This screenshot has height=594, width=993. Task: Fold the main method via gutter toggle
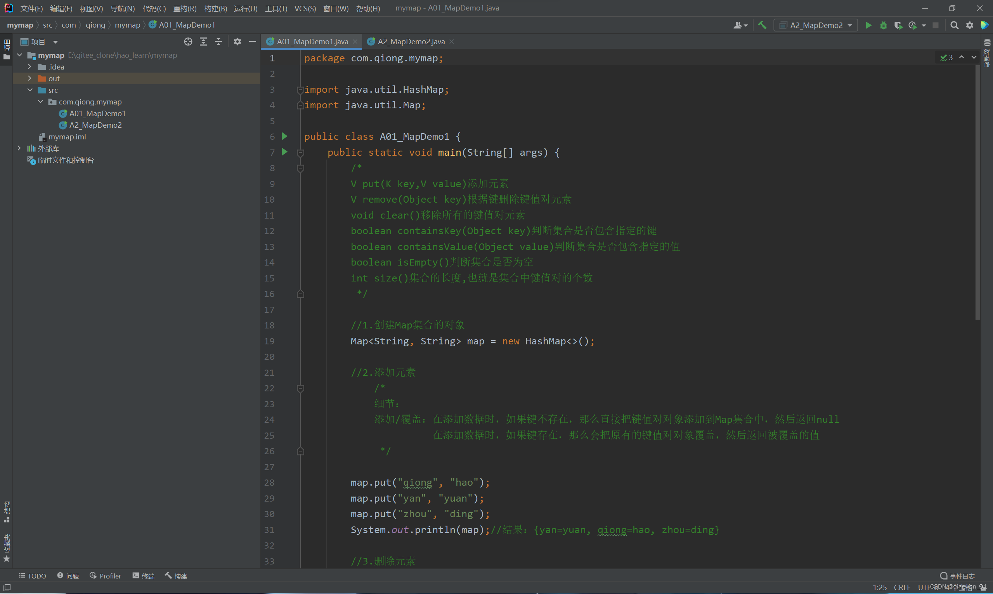300,153
